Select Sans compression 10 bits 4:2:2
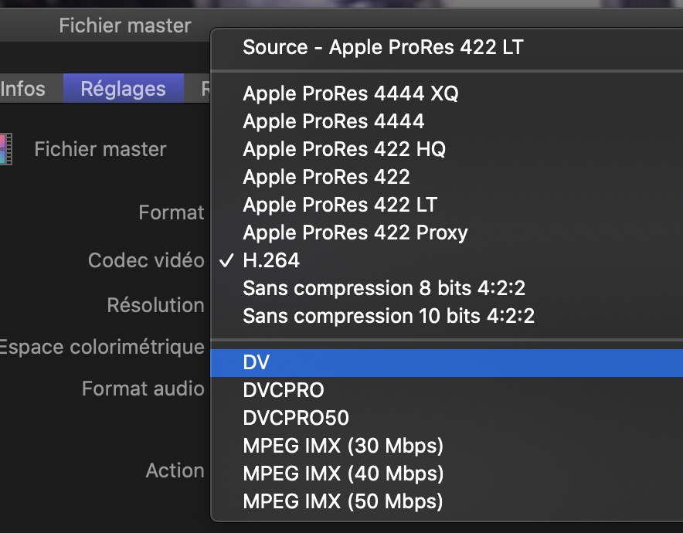Viewport: 683px width, 533px height. tap(388, 316)
